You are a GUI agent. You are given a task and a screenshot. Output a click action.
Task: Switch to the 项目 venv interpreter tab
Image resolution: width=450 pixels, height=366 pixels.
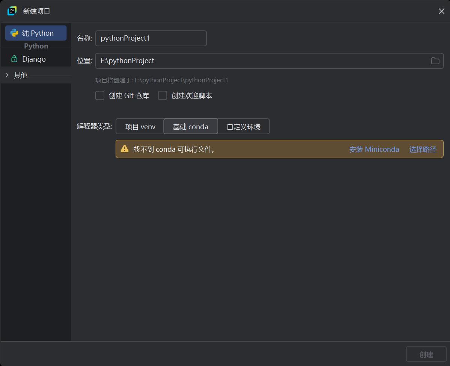click(140, 126)
